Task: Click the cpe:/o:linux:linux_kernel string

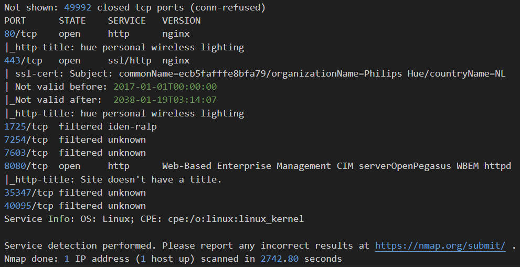Action: click(236, 219)
